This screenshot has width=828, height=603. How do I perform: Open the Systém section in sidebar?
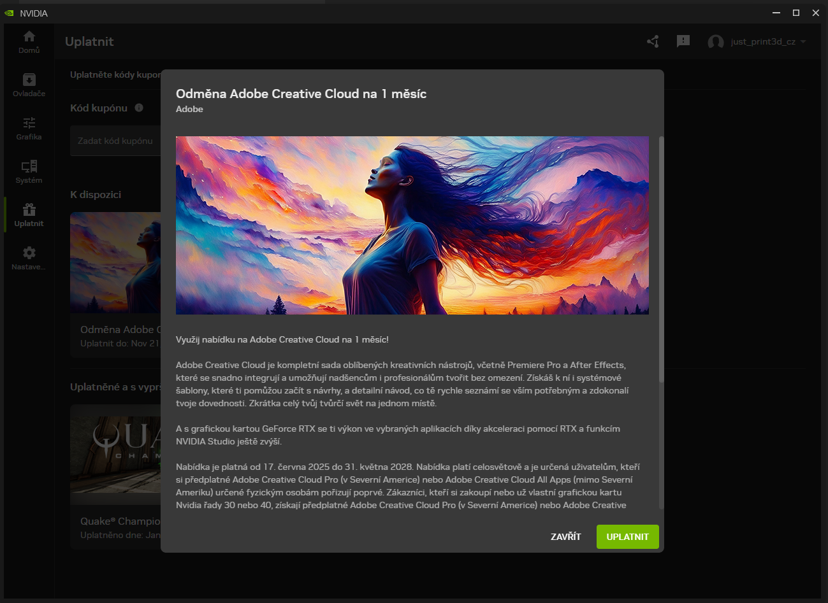pyautogui.click(x=29, y=172)
